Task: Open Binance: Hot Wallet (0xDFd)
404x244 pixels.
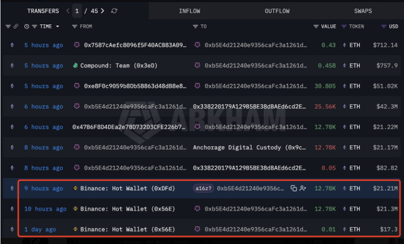Action: coord(128,188)
